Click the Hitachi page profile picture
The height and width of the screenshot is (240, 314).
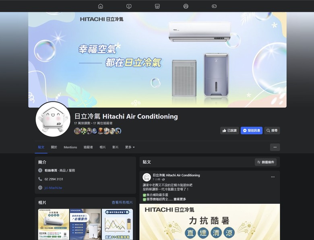coord(53,119)
